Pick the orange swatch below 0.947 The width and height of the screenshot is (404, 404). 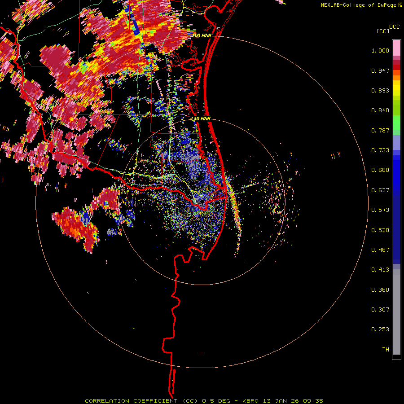coord(396,78)
